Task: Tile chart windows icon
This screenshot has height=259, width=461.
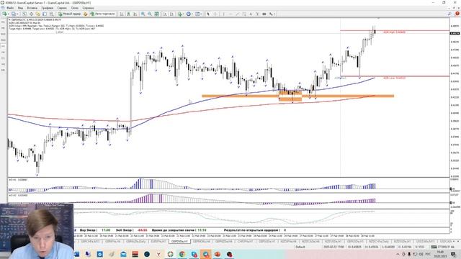Action: pyautogui.click(x=157, y=14)
